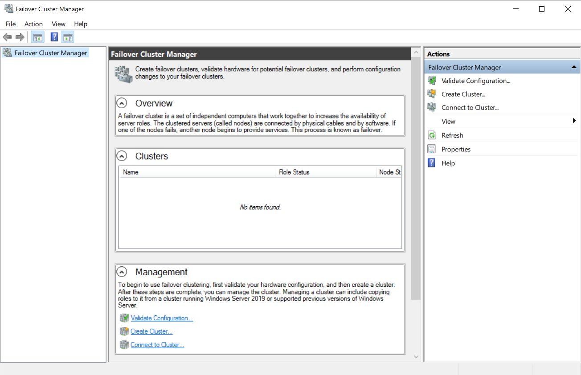Select Failover Cluster Manager tree node

(x=45, y=53)
